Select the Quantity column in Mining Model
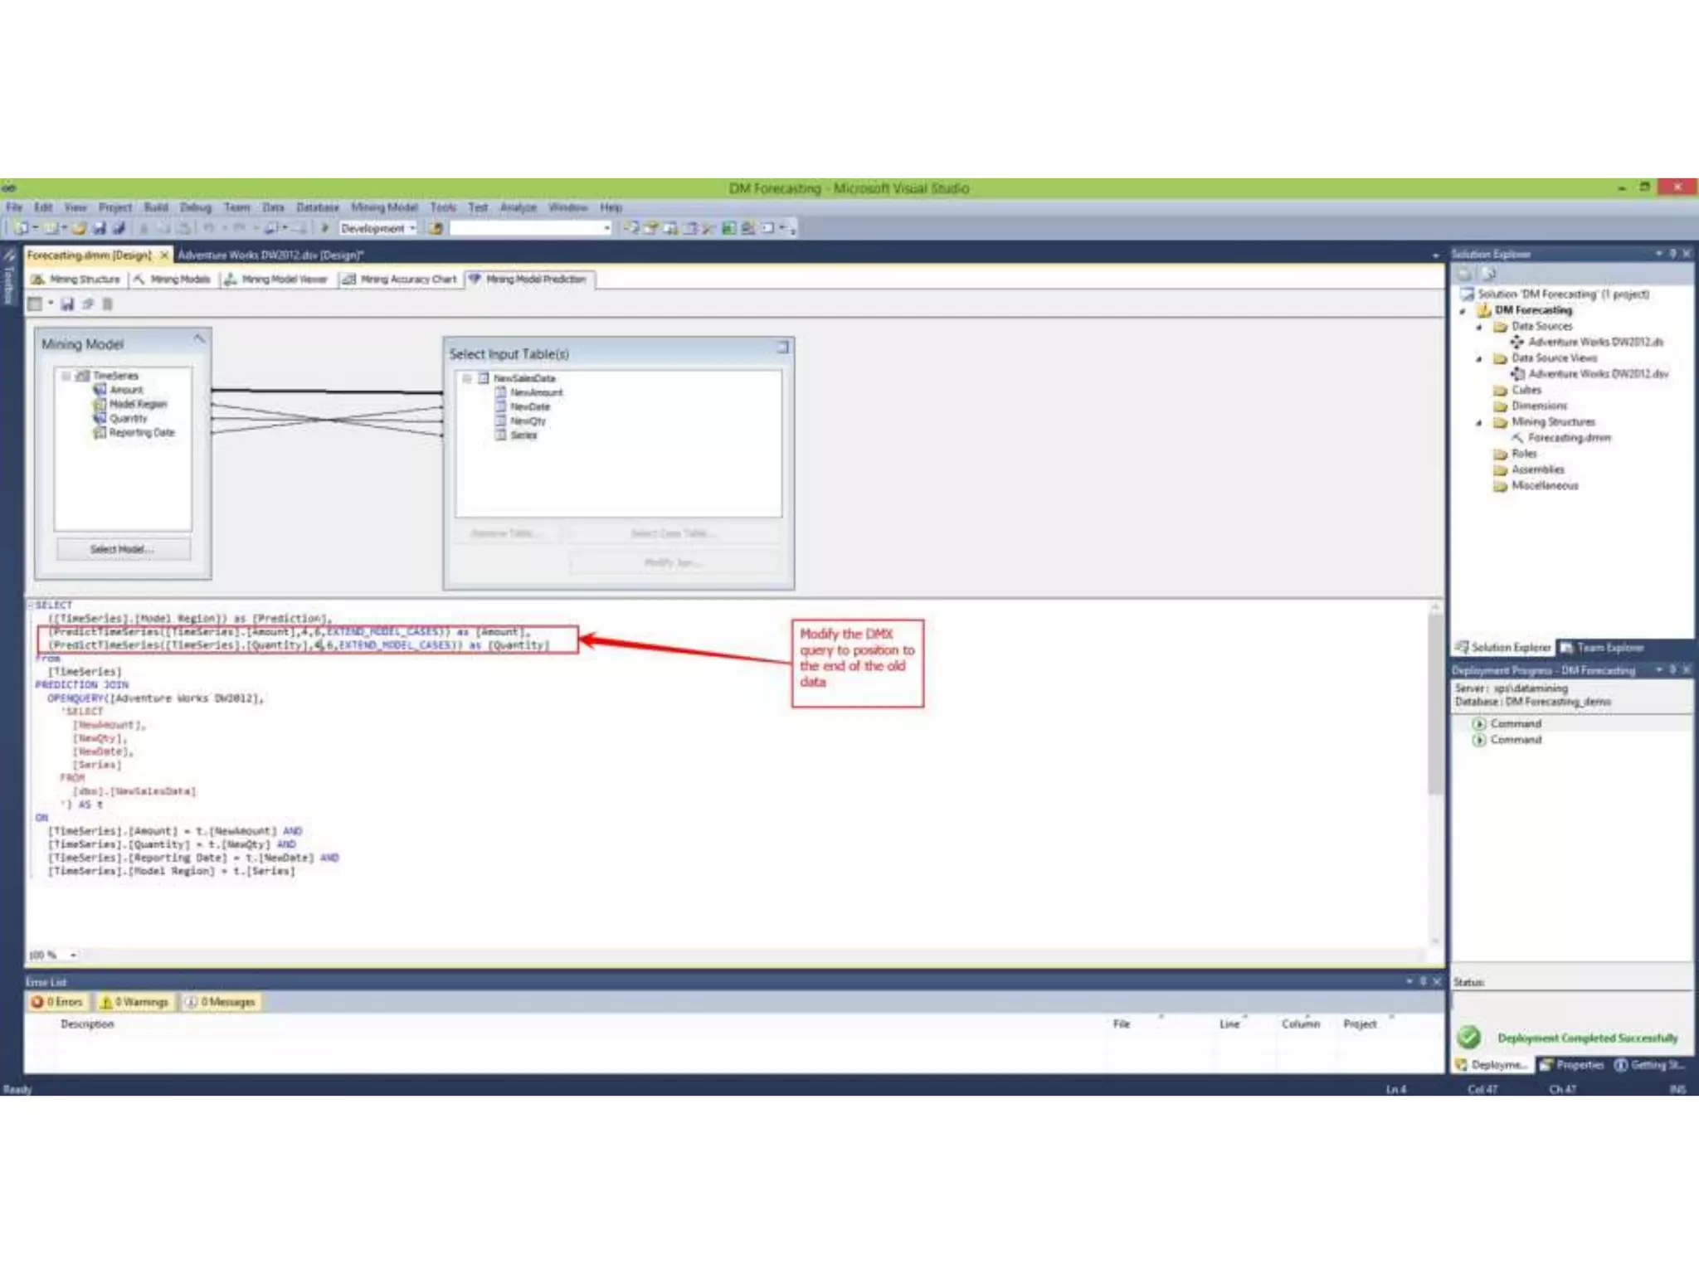The image size is (1699, 1274). (x=128, y=419)
